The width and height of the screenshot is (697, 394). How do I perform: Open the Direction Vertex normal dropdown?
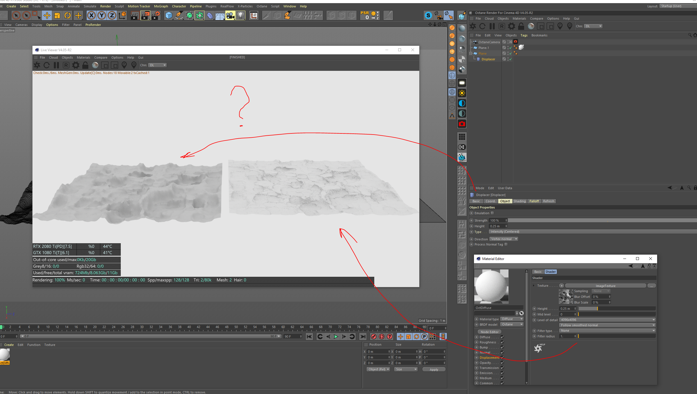pyautogui.click(x=504, y=239)
